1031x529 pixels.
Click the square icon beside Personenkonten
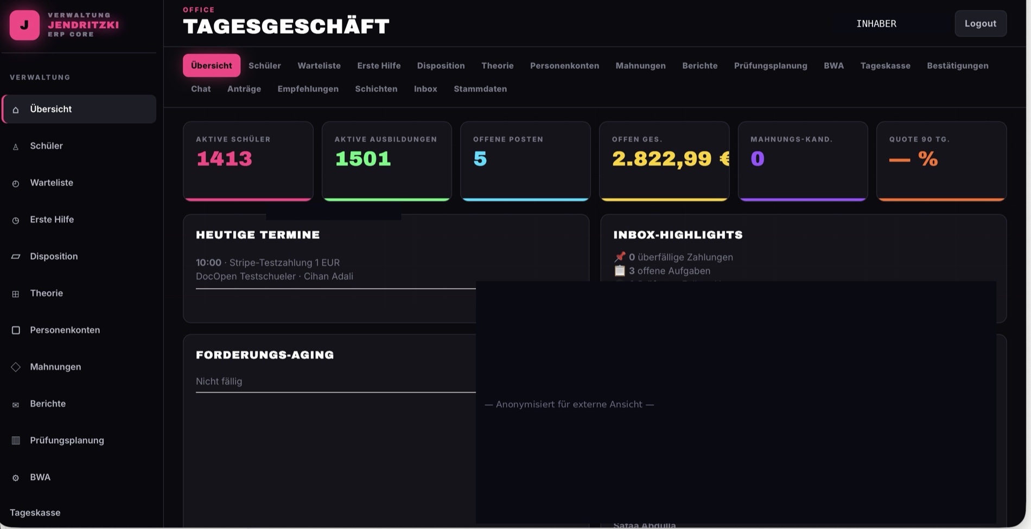(x=16, y=330)
